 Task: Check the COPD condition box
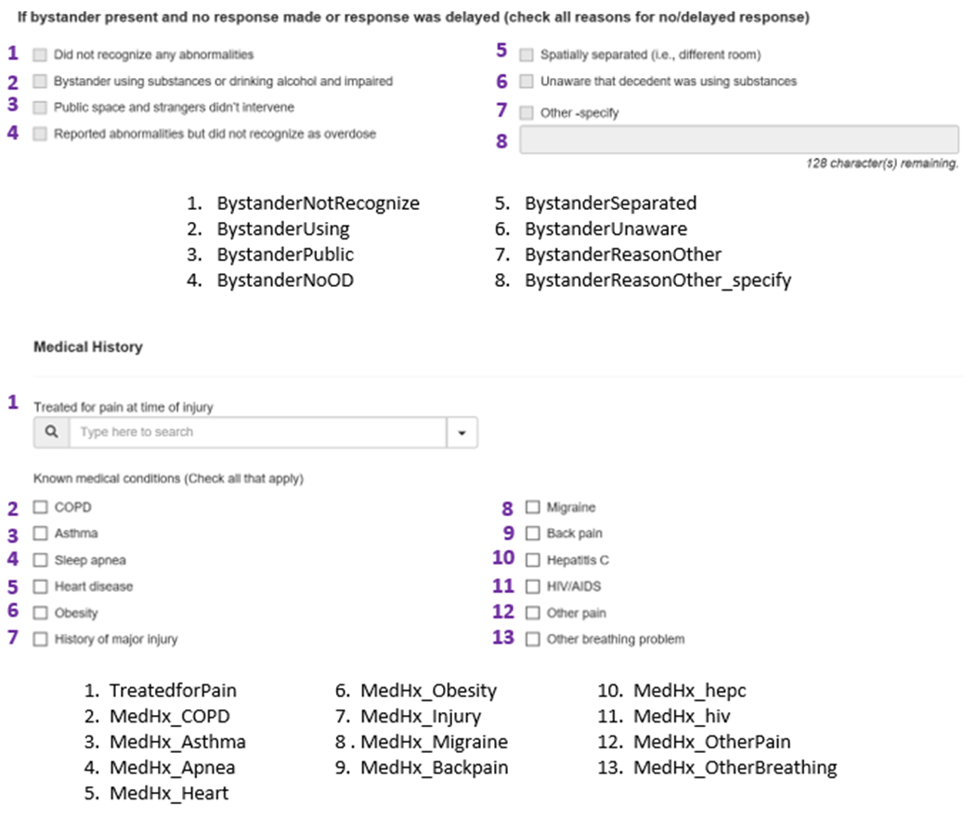coord(40,508)
